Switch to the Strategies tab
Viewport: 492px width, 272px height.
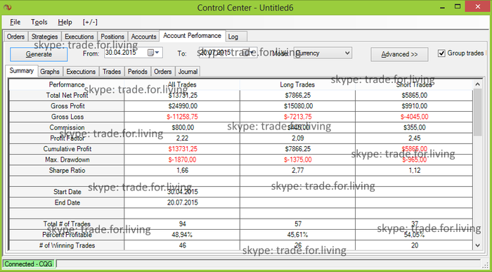tap(44, 37)
